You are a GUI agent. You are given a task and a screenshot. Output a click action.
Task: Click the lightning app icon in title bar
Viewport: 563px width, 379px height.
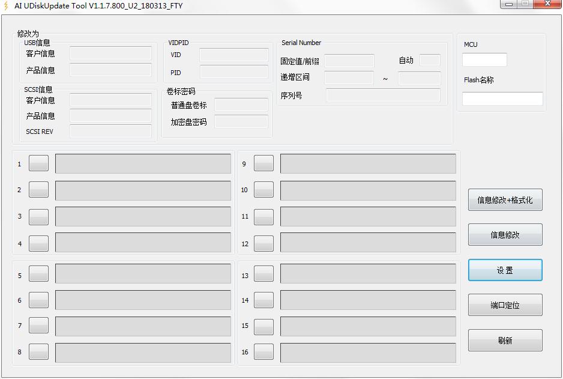pos(7,6)
